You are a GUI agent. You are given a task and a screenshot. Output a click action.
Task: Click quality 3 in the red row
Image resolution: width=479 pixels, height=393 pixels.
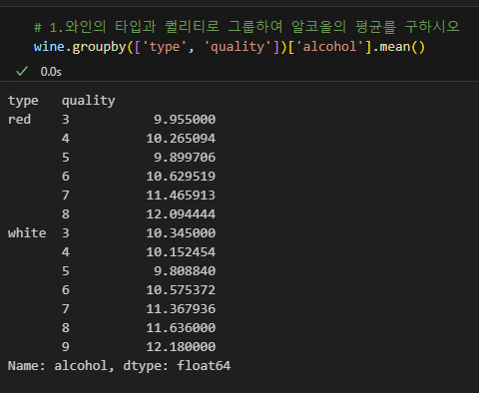coord(66,120)
